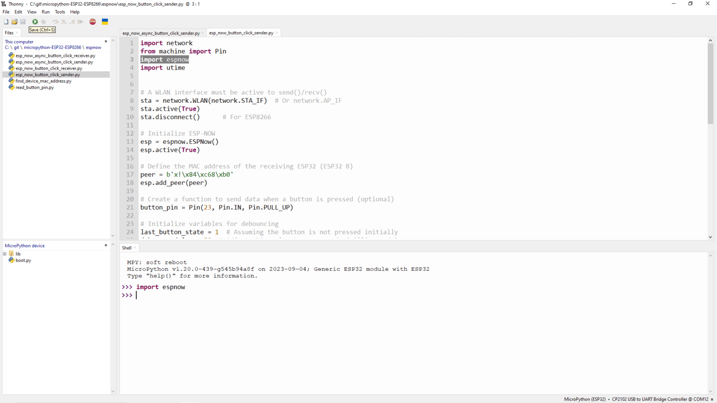717x403 pixels.
Task: Open the MicroPython device panel options menu
Action: 105,245
